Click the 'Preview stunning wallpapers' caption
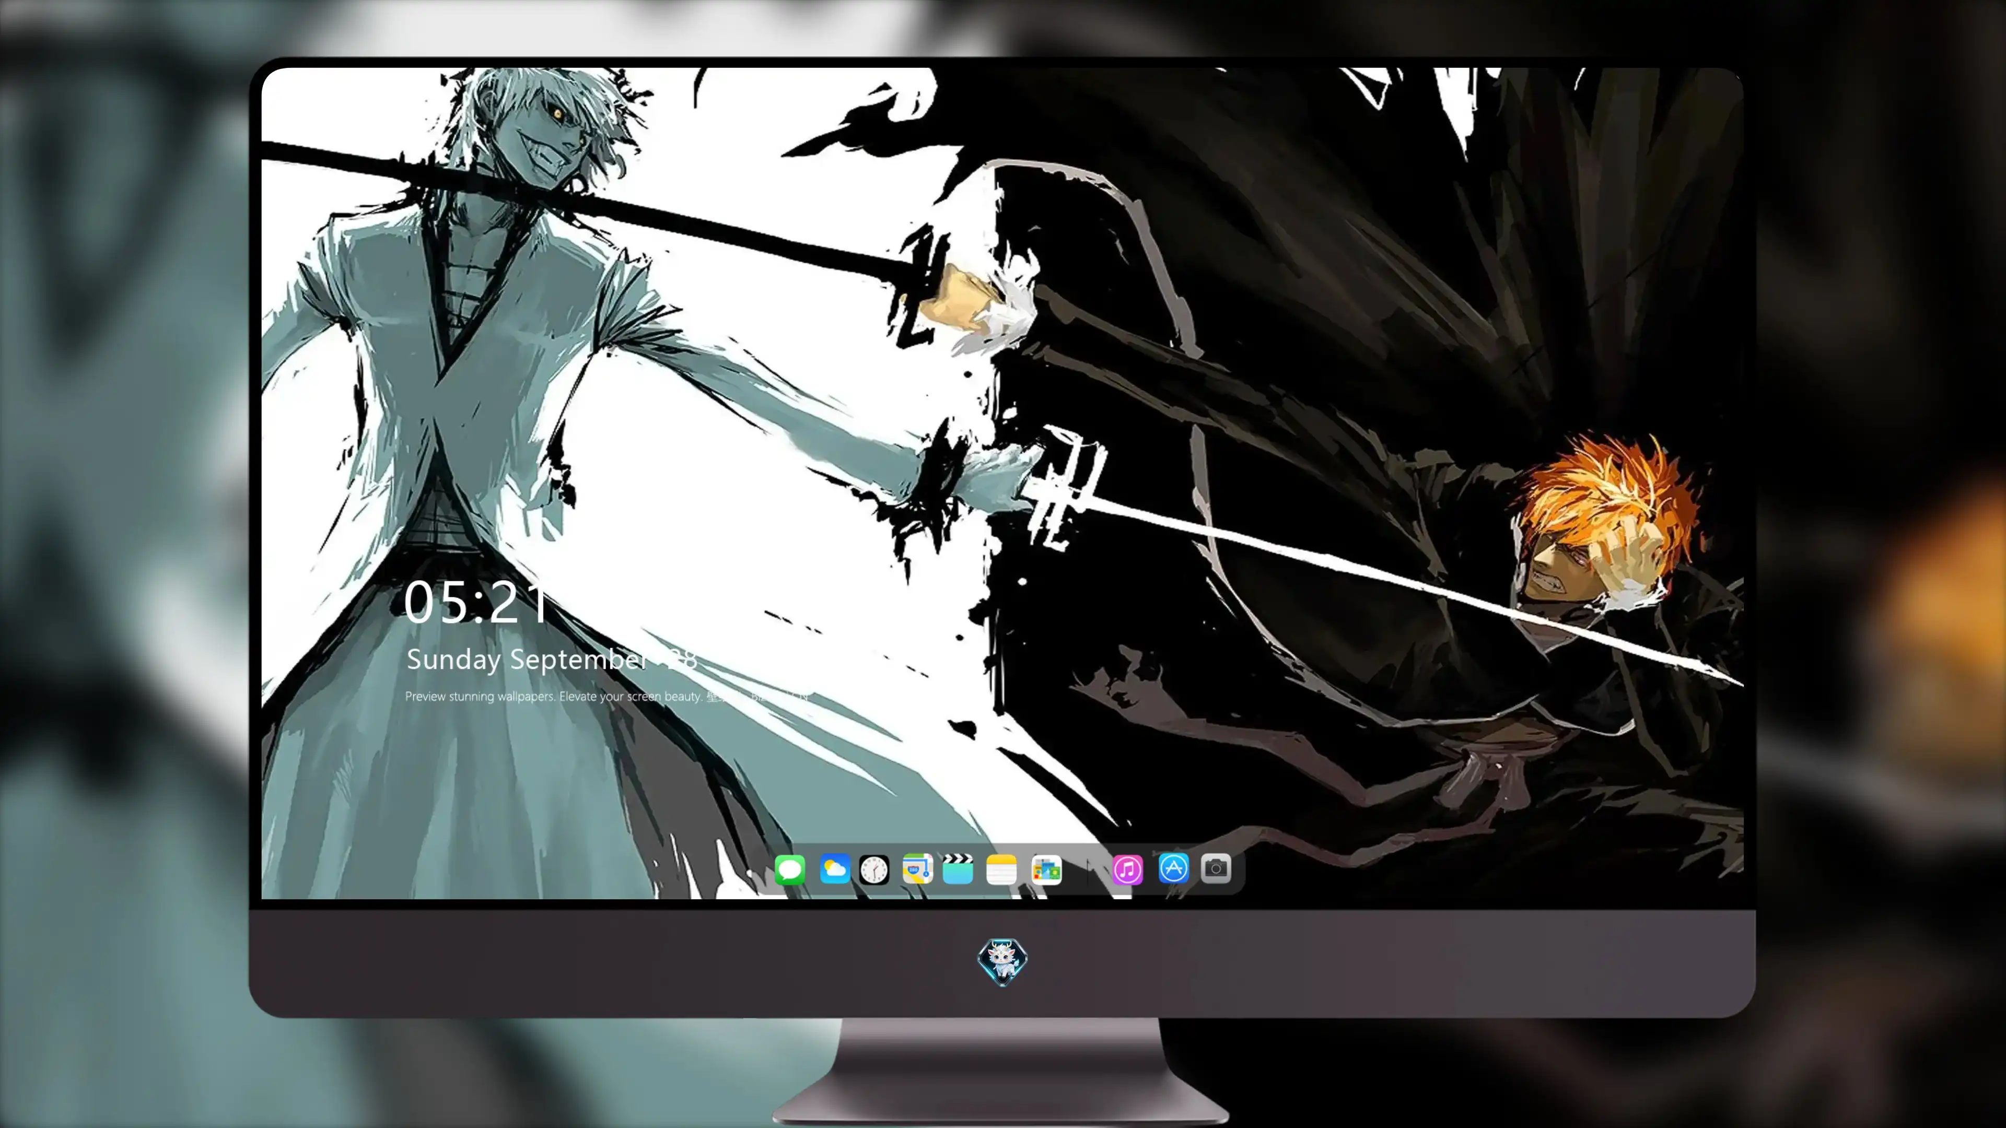Image resolution: width=2006 pixels, height=1128 pixels. [x=608, y=696]
